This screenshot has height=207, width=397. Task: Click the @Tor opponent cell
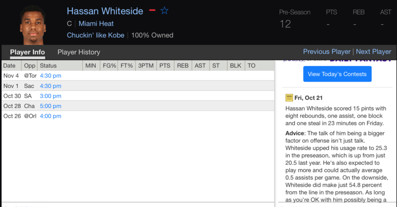click(30, 76)
